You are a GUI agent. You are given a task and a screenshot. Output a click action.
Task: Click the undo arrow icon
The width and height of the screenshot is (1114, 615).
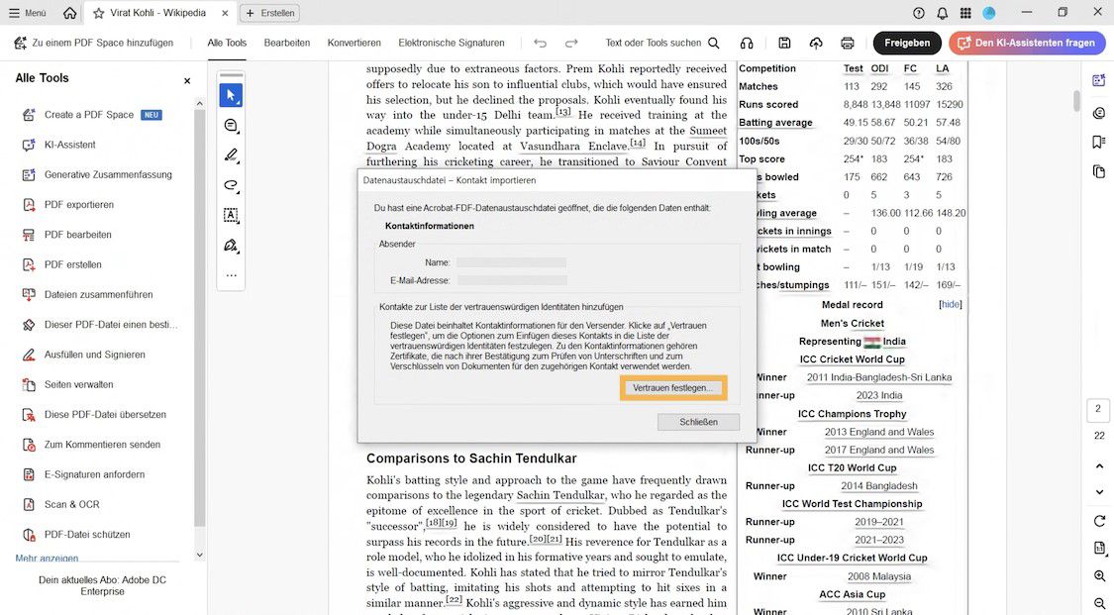[540, 43]
